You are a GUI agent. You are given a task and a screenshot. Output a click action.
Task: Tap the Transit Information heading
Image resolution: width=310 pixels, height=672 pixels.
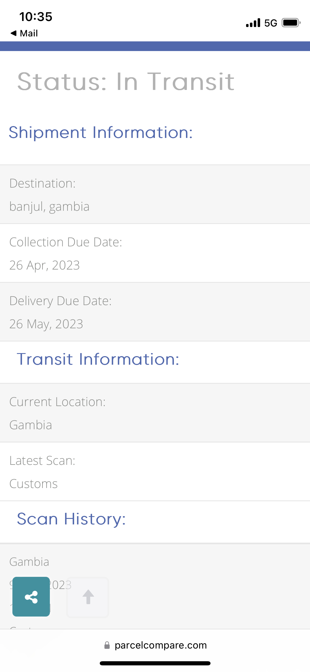pos(98,359)
